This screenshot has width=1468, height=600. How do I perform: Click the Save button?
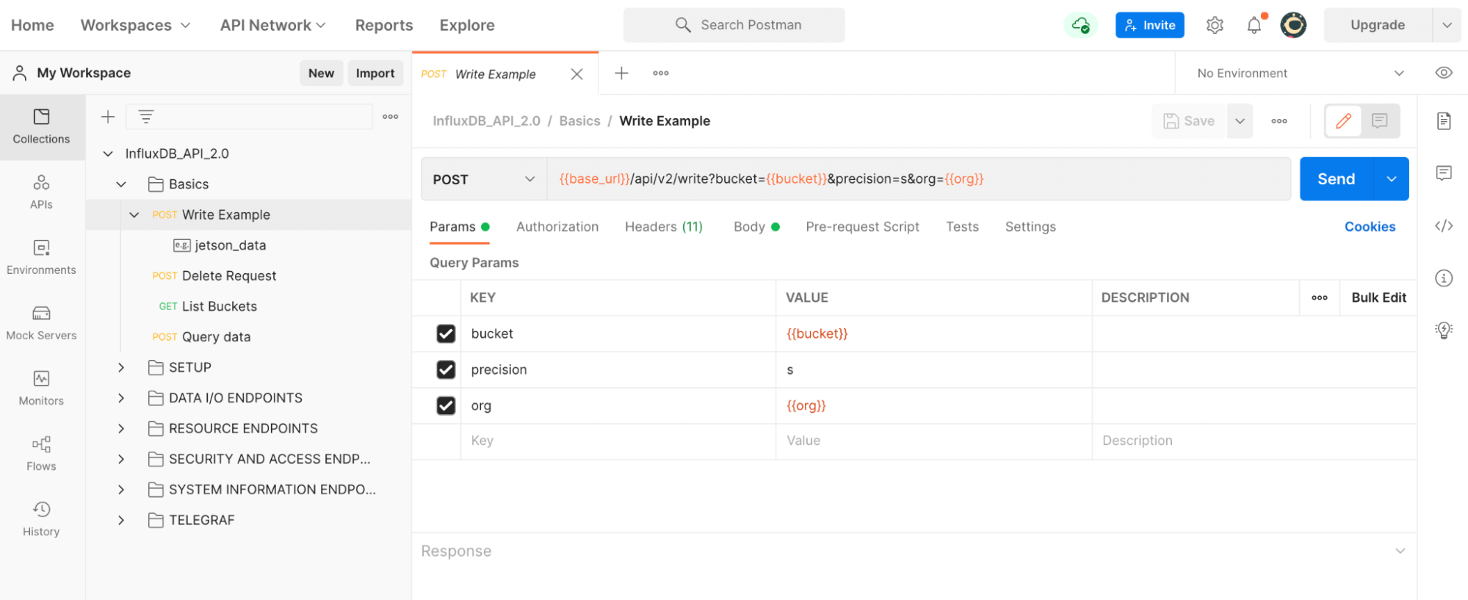(1189, 121)
